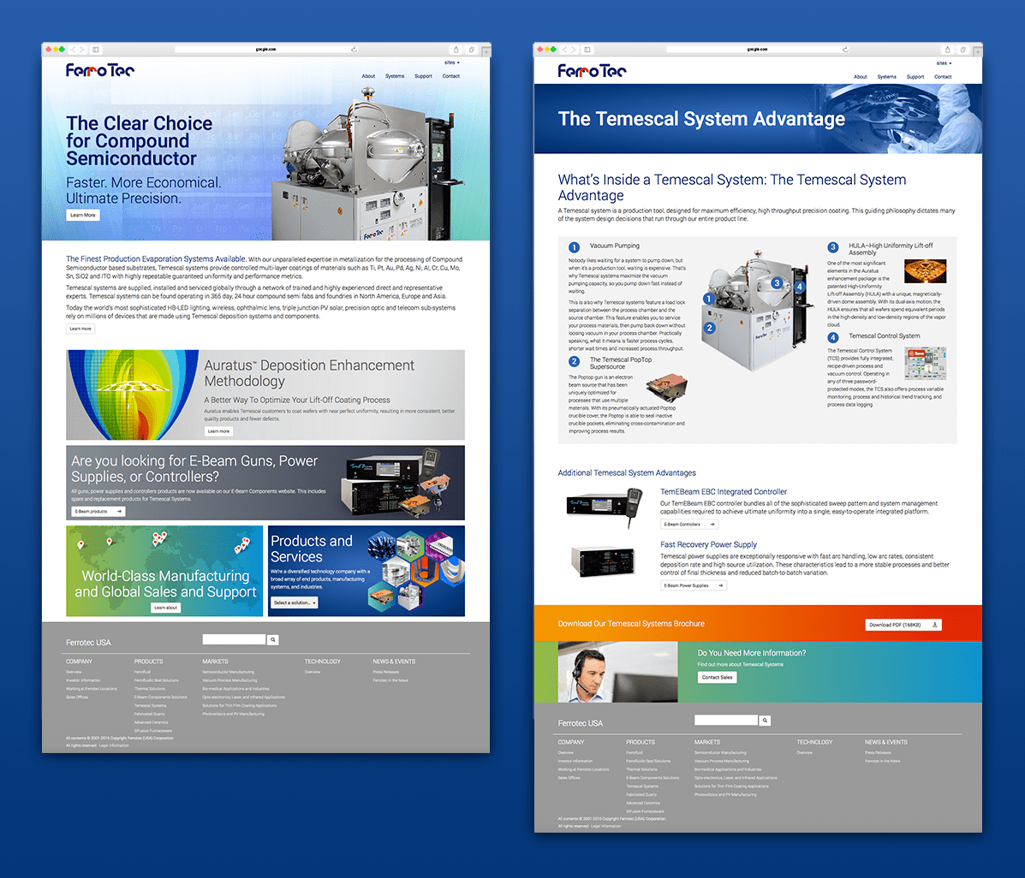Add new tab in right browser window
The width and height of the screenshot is (1025, 878).
pos(977,50)
